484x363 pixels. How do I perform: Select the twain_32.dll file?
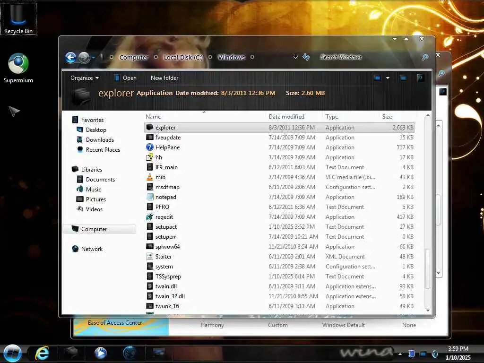pyautogui.click(x=279, y=296)
